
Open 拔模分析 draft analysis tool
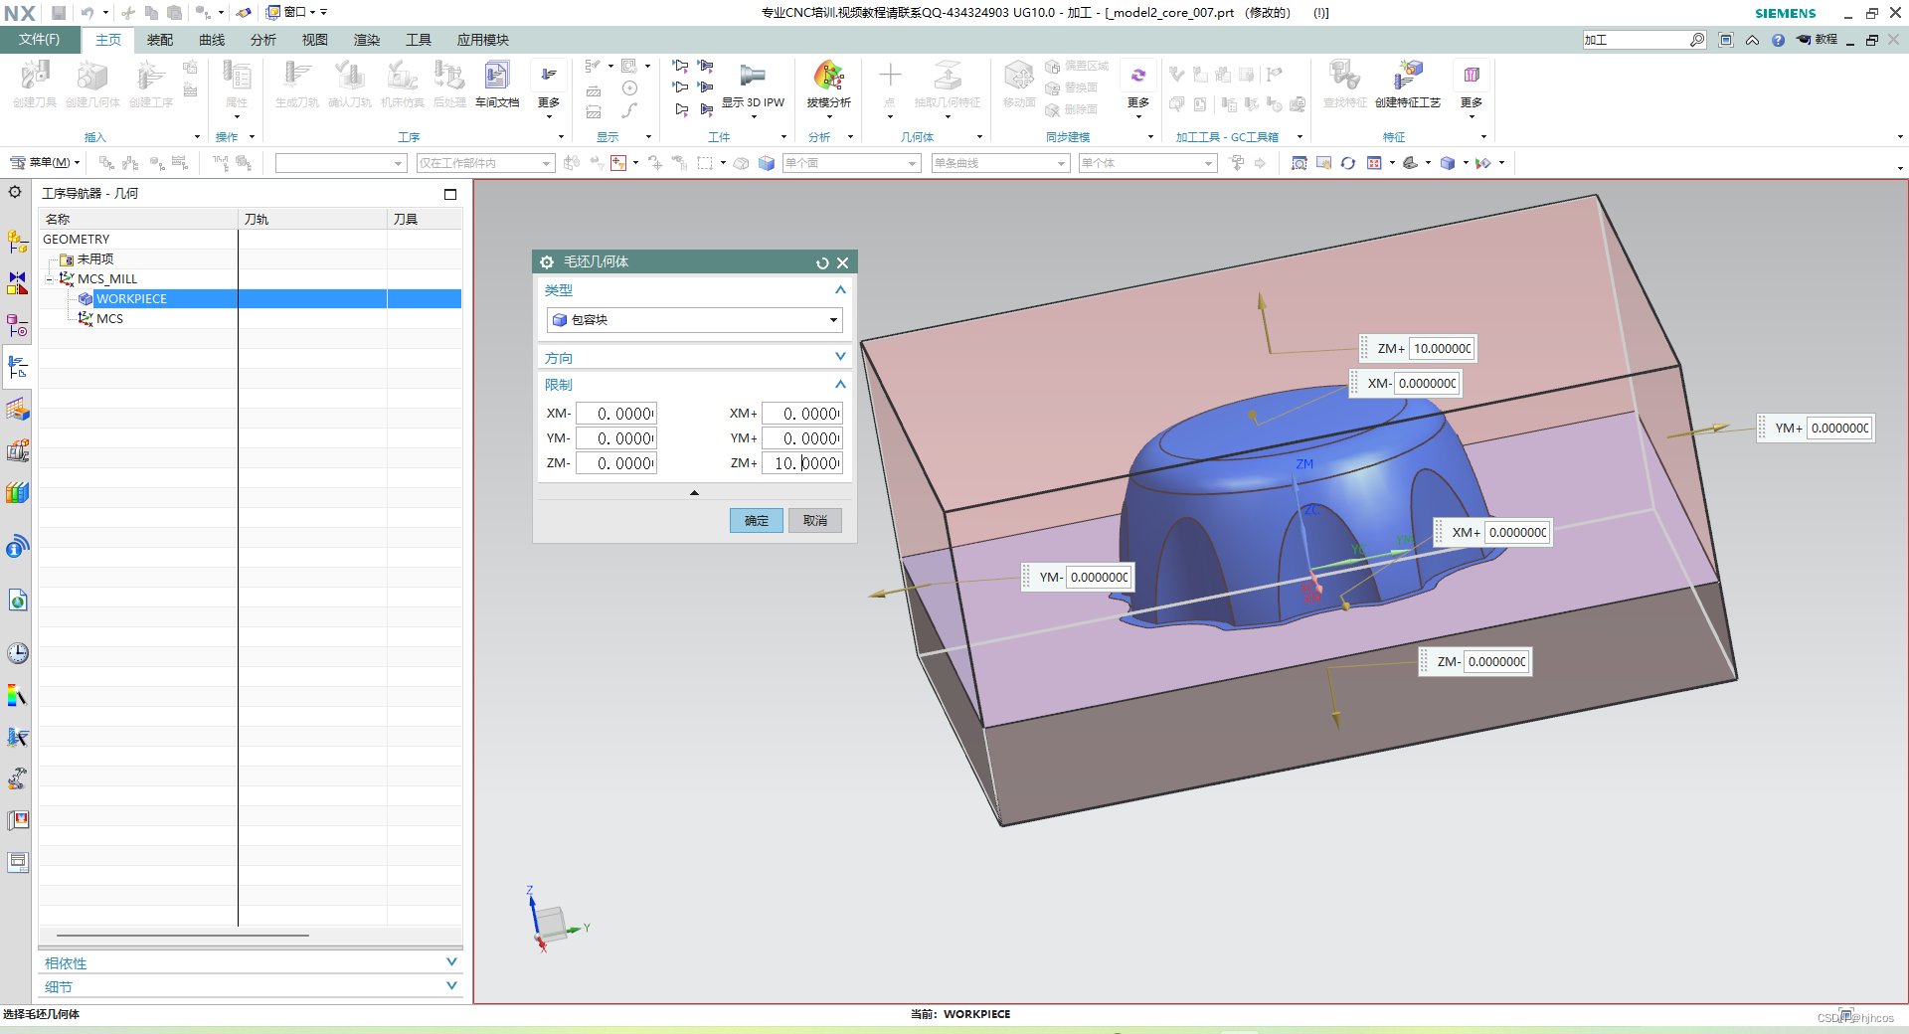828,84
